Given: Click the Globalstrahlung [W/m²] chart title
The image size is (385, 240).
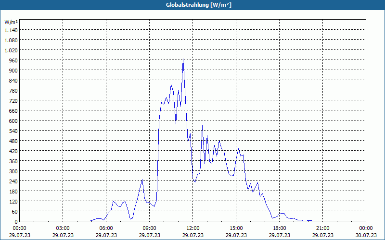Looking at the screenshot, I should pos(198,5).
